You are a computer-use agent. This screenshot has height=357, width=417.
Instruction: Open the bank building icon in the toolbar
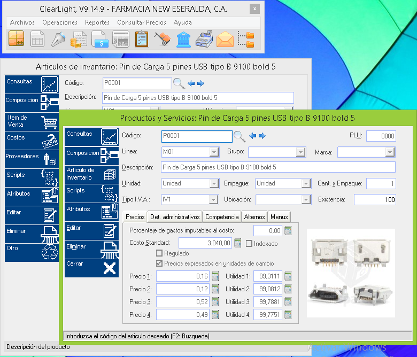click(183, 40)
